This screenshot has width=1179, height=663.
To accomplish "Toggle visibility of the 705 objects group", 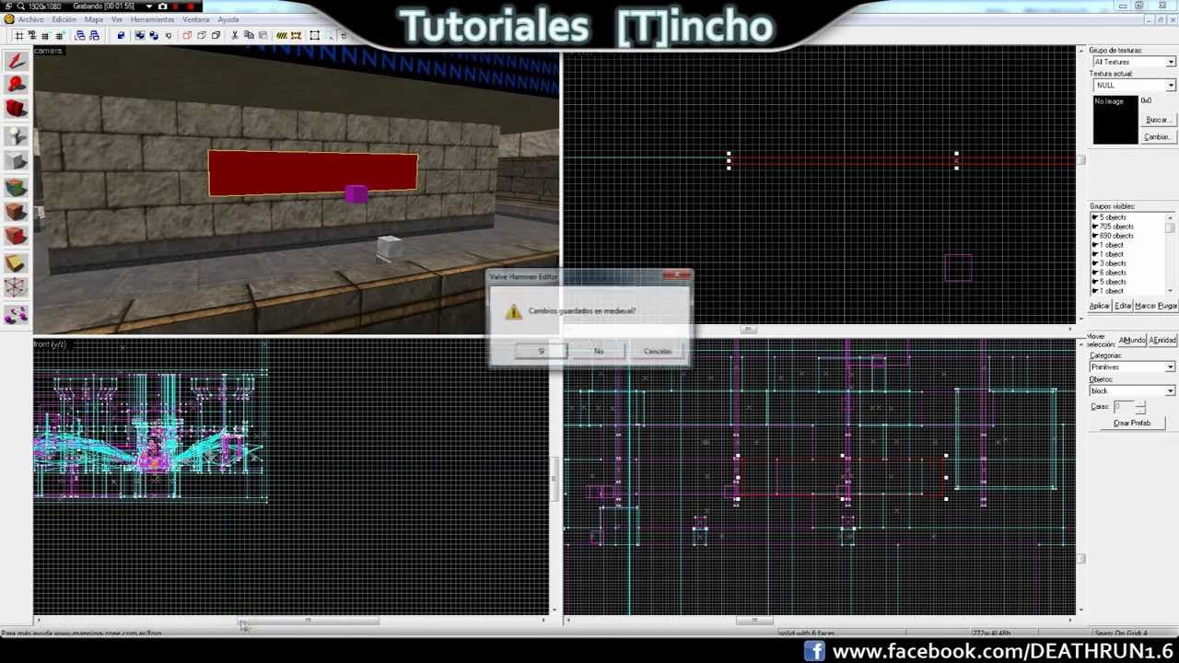I will (x=1095, y=227).
